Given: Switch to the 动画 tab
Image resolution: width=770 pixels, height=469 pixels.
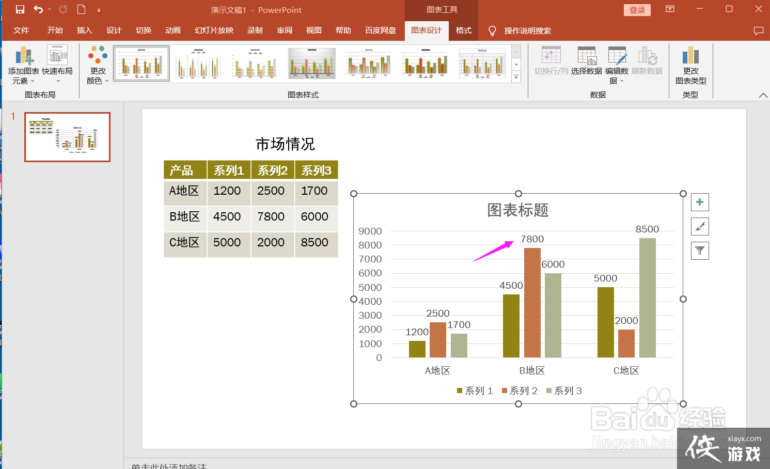Looking at the screenshot, I should 173,30.
